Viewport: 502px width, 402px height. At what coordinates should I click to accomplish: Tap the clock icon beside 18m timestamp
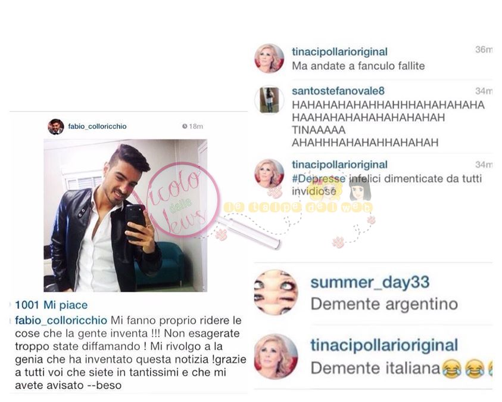pos(185,126)
